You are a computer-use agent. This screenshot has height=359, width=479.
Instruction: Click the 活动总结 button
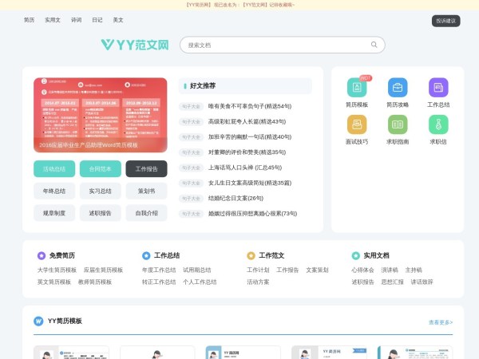pos(54,169)
